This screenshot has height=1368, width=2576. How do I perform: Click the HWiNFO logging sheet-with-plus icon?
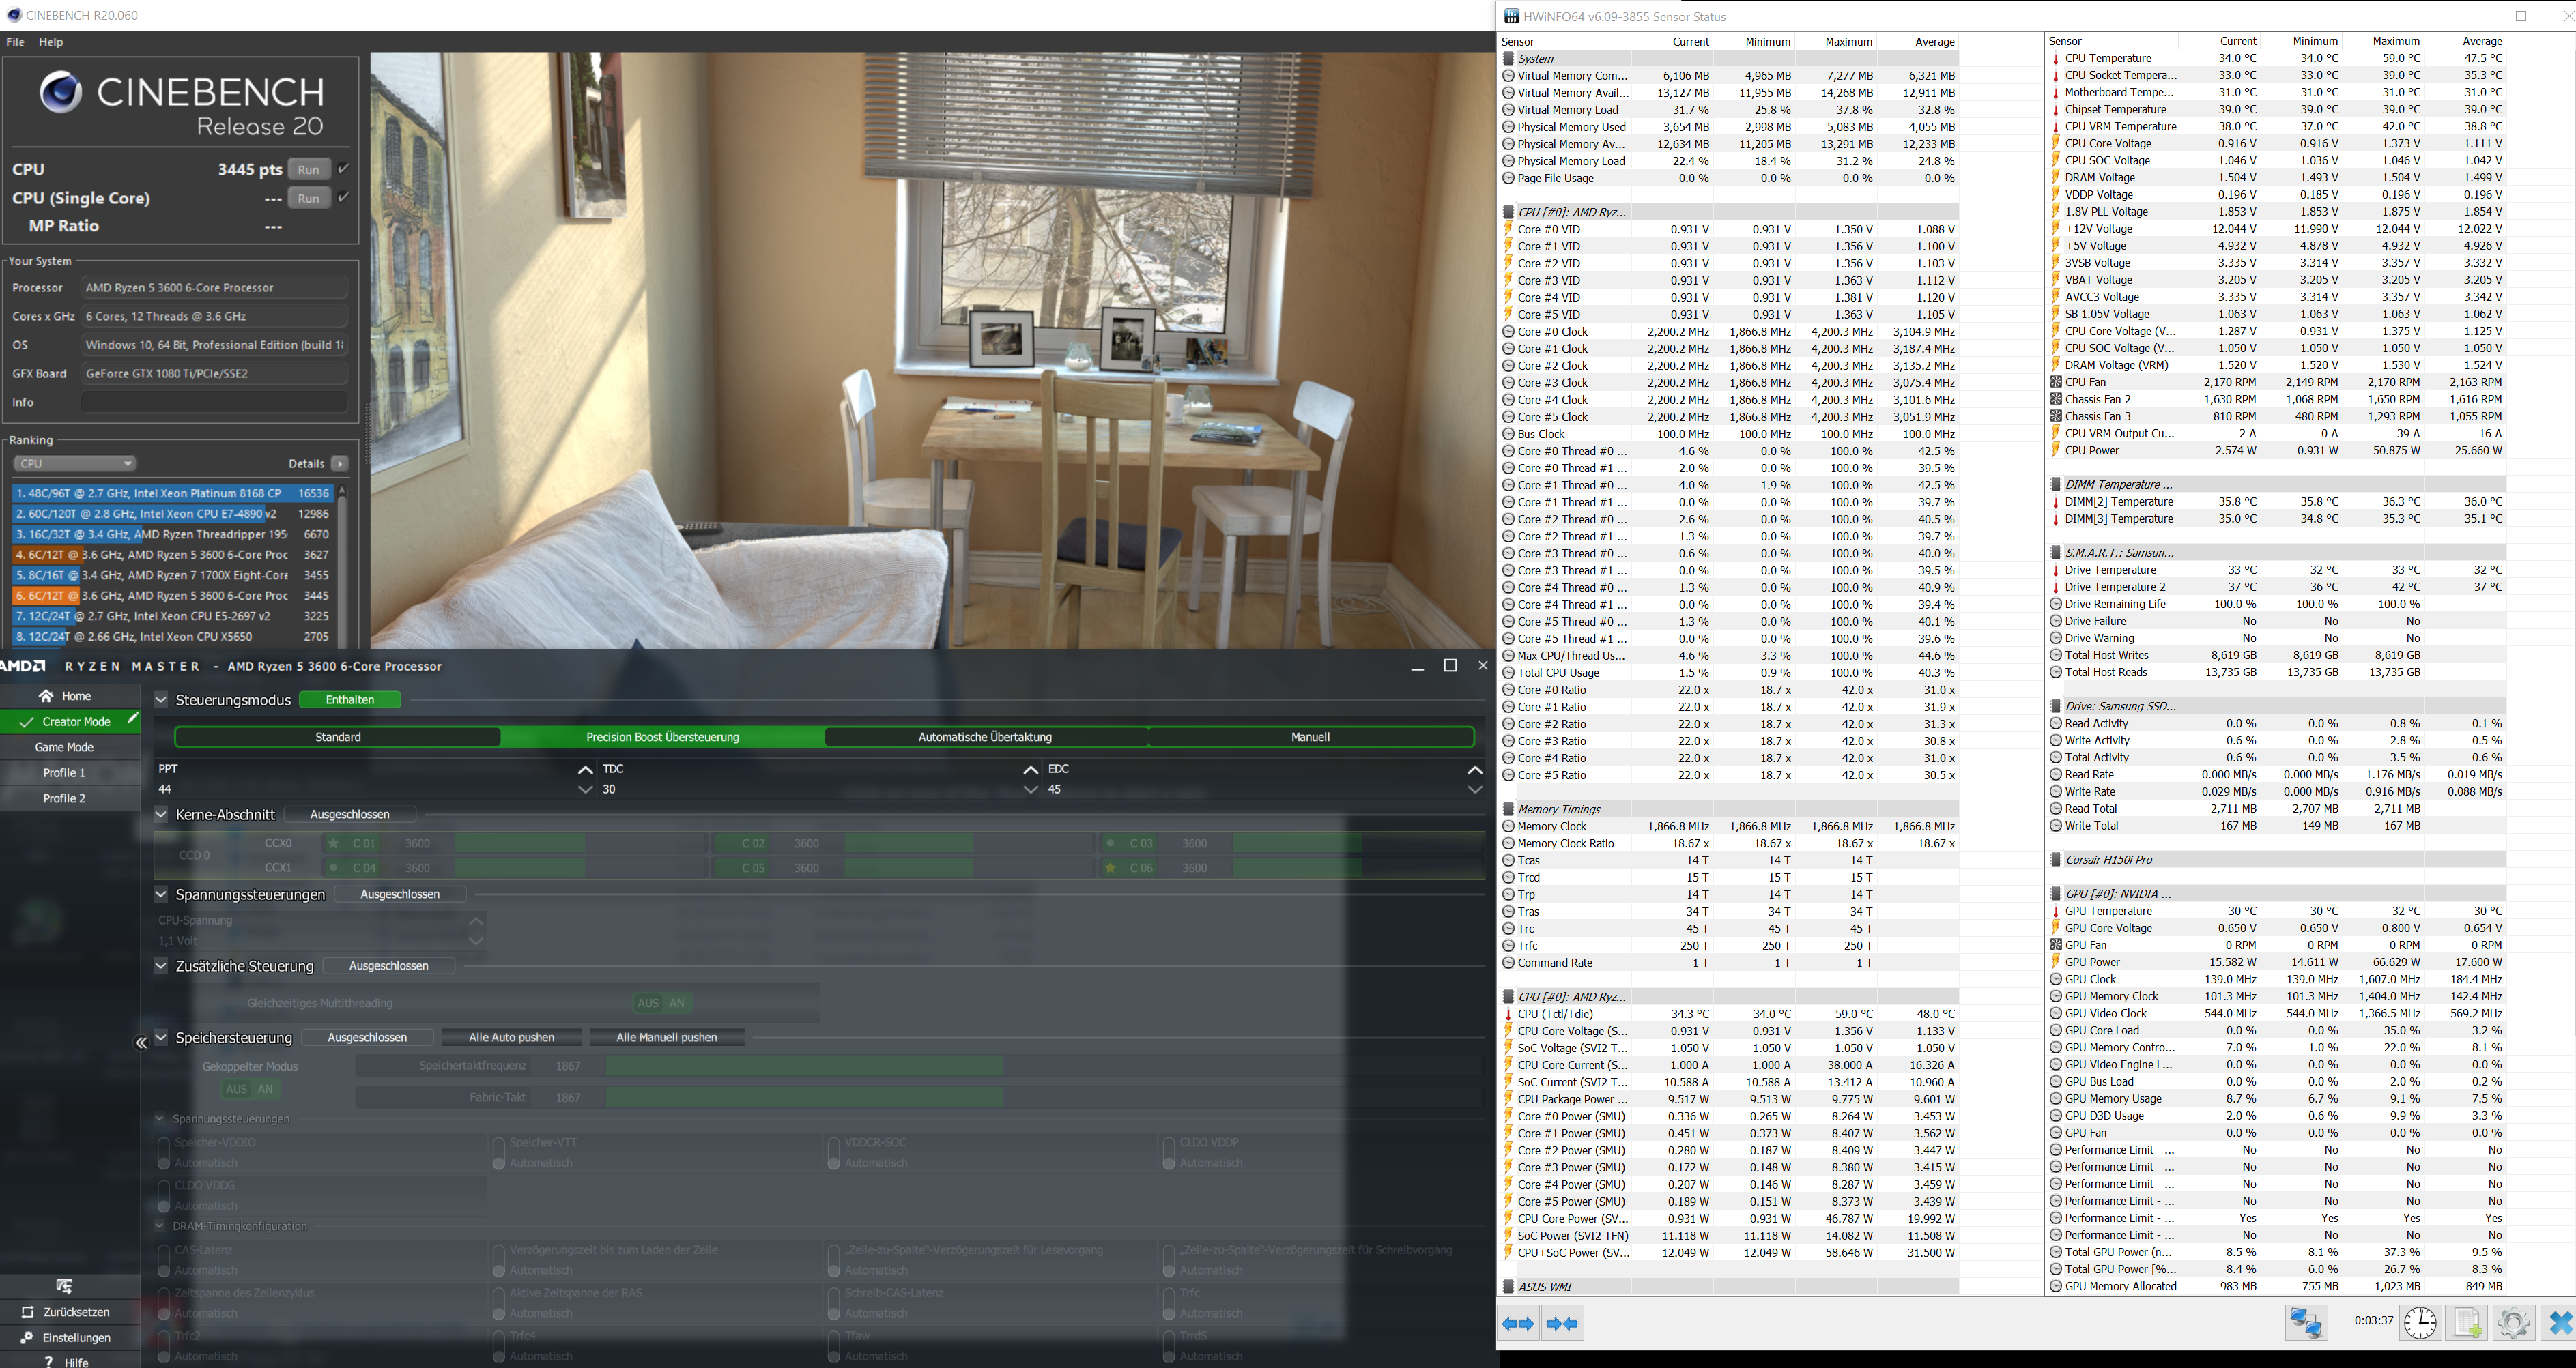2467,1322
